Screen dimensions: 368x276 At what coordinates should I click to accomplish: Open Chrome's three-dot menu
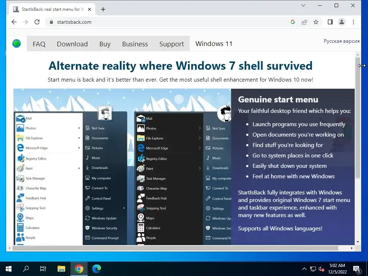tap(353, 22)
